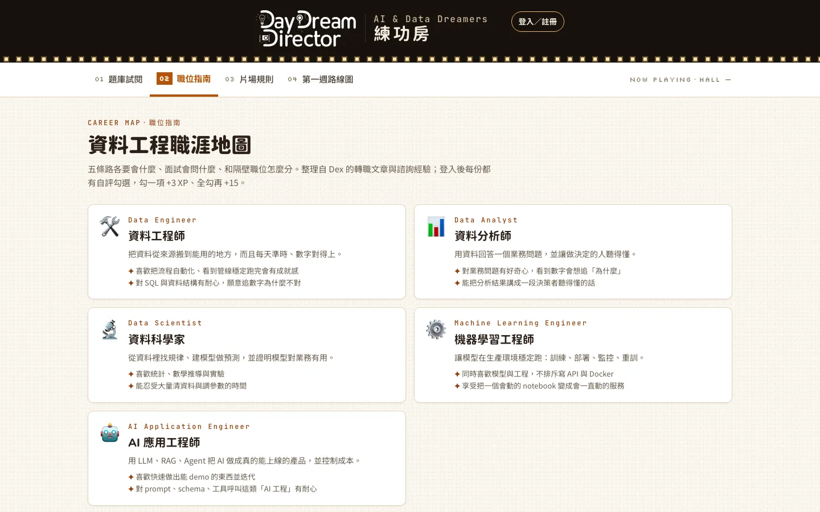Click the '對 SQL 與資料結構有耐心' bullet
This screenshot has height=512, width=820.
[215, 283]
